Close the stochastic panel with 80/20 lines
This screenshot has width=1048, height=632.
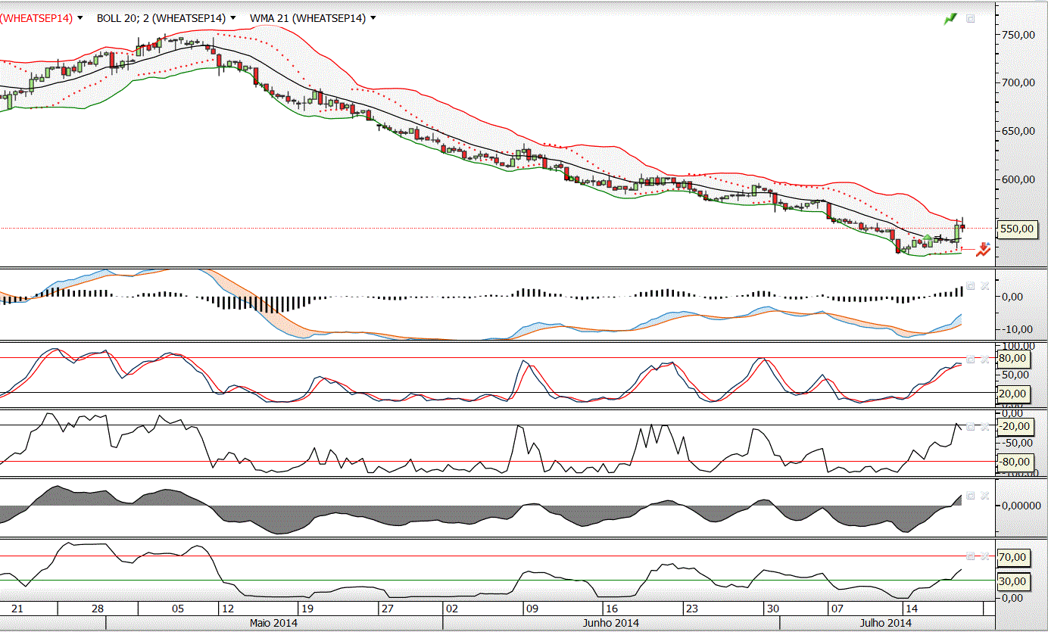point(985,360)
